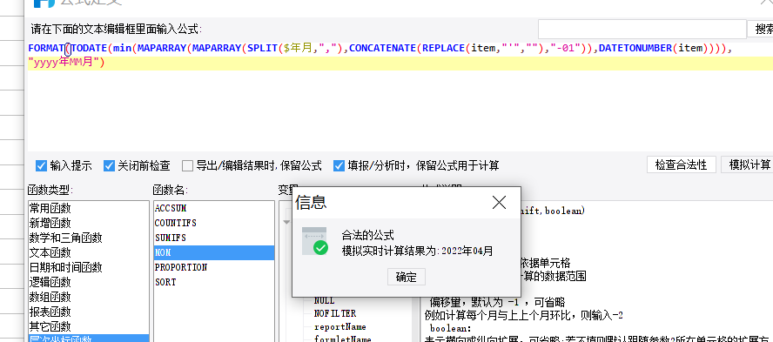Click the 合法的公式 message text
773x342 pixels.
point(367,235)
